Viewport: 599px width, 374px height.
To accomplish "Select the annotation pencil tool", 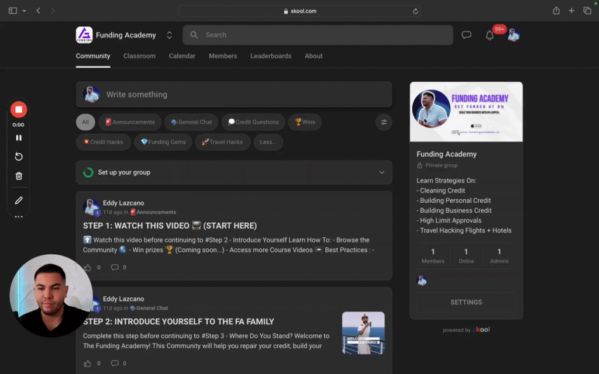I will 18,200.
